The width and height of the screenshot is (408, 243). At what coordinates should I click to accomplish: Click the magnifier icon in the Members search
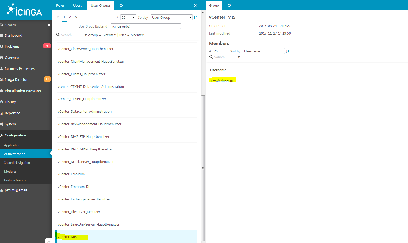click(x=211, y=57)
